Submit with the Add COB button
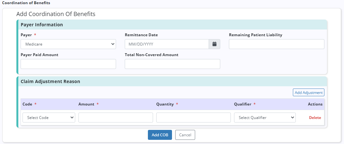 point(160,135)
